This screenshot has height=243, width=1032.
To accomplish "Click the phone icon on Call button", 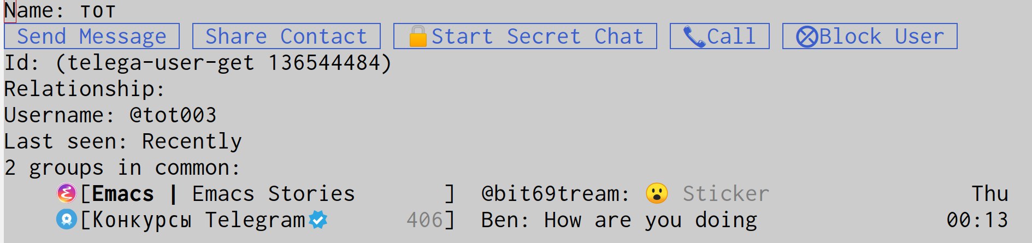I will (x=694, y=37).
